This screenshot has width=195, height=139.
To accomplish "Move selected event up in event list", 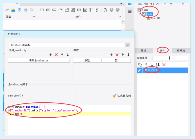I will (146, 65).
